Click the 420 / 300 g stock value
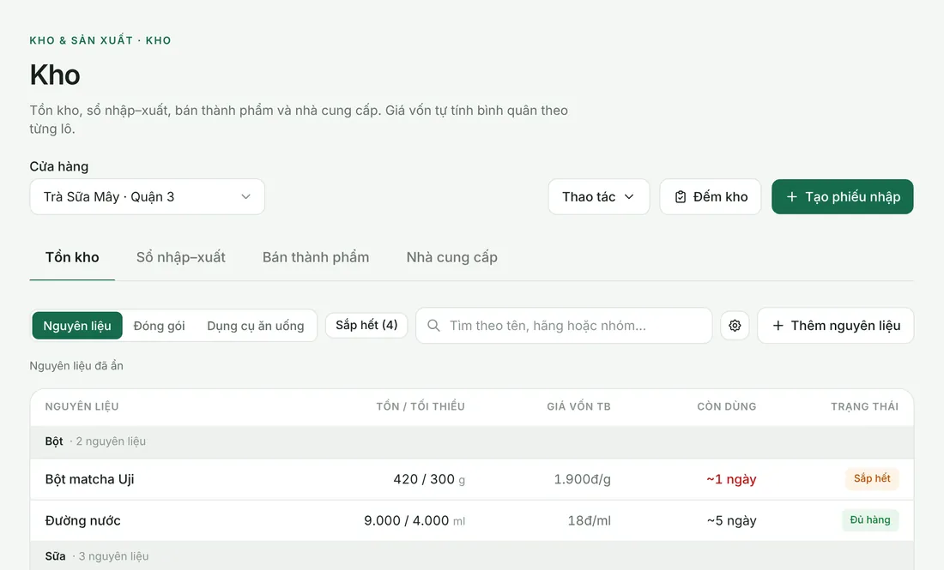The width and height of the screenshot is (944, 570). pos(429,479)
